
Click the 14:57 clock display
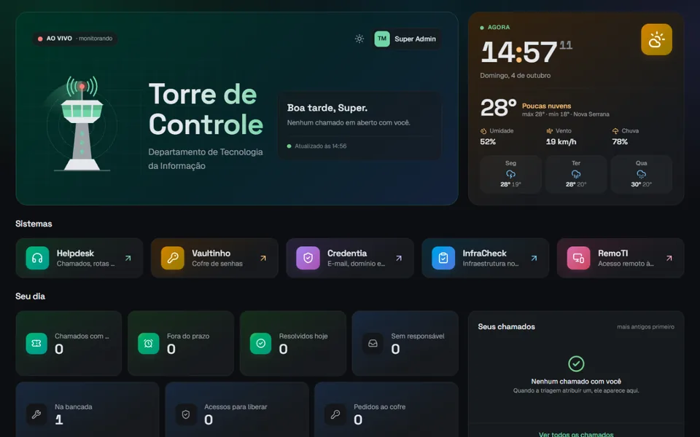(519, 52)
